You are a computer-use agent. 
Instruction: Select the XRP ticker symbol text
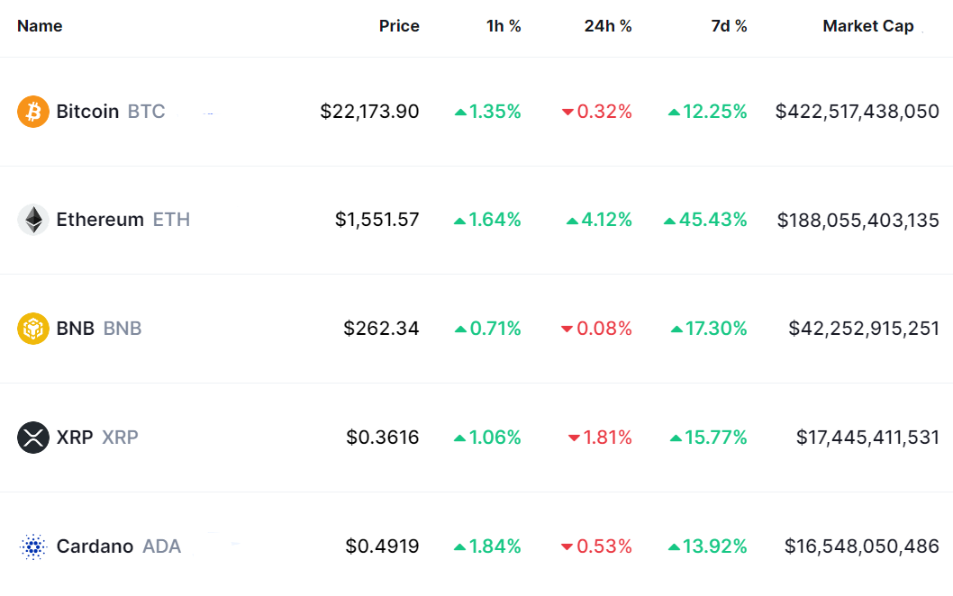point(120,438)
